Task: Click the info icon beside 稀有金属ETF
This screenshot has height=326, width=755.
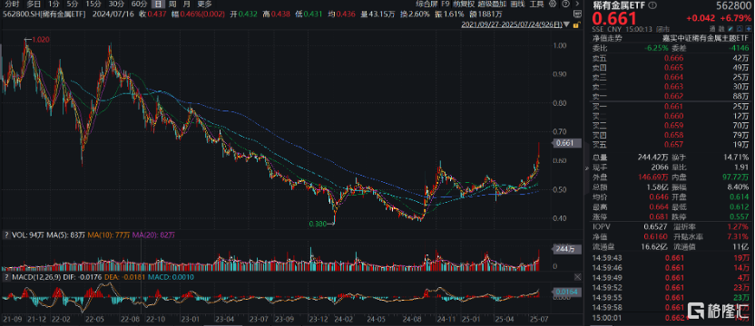Action: point(652,5)
